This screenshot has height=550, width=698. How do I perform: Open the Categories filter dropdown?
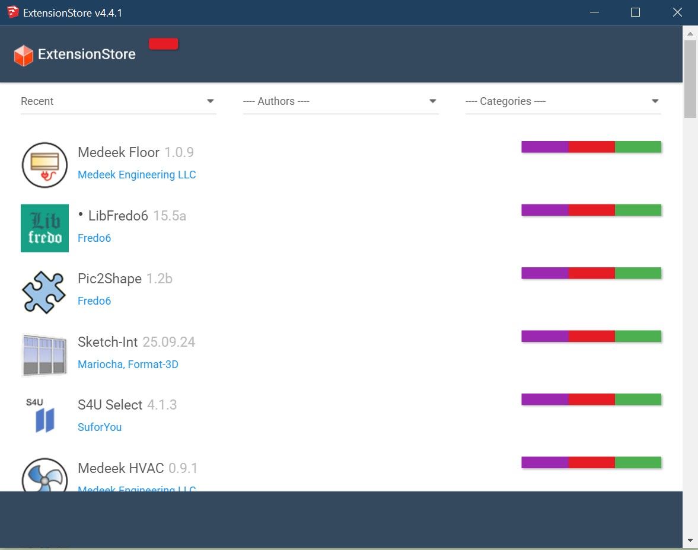tap(563, 101)
